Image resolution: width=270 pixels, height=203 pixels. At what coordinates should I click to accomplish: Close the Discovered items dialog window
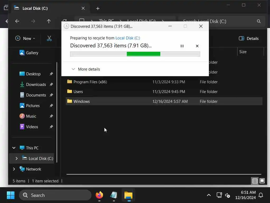point(201,26)
